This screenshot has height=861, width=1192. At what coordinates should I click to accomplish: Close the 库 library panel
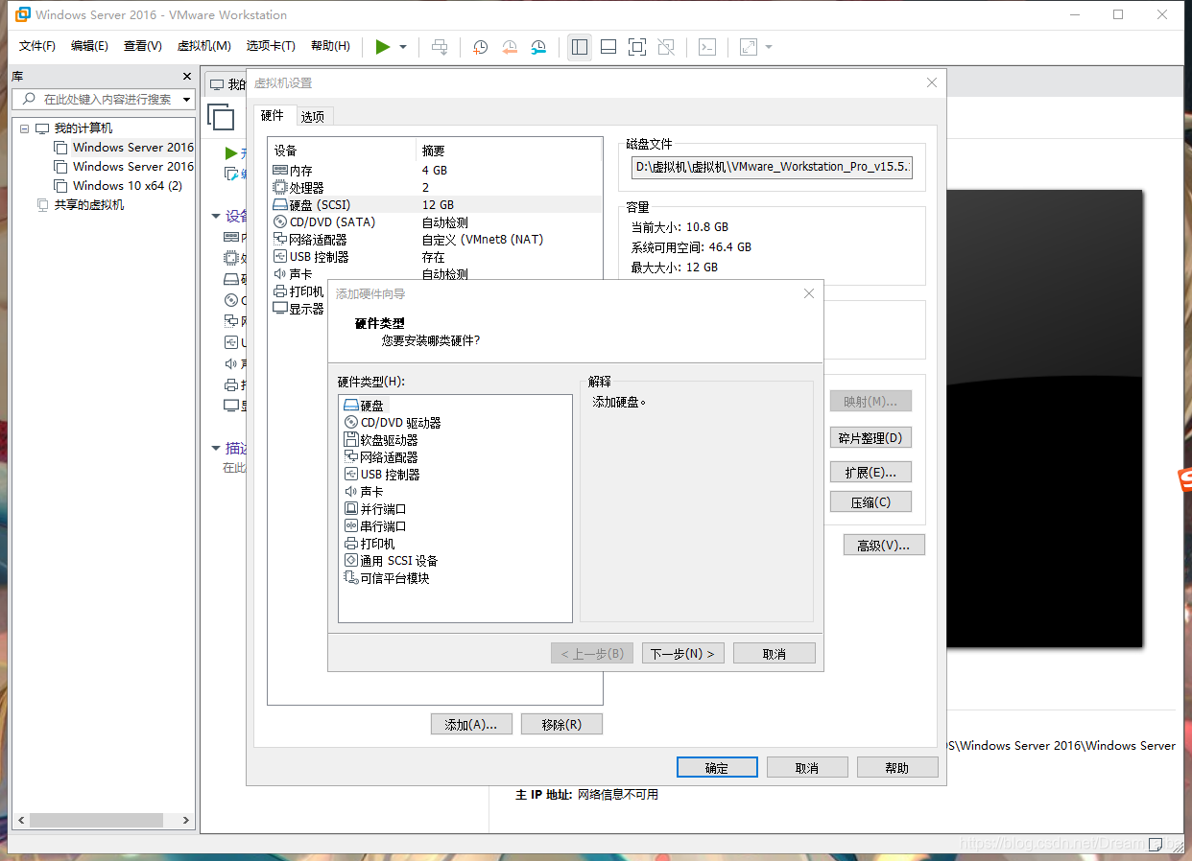point(187,76)
